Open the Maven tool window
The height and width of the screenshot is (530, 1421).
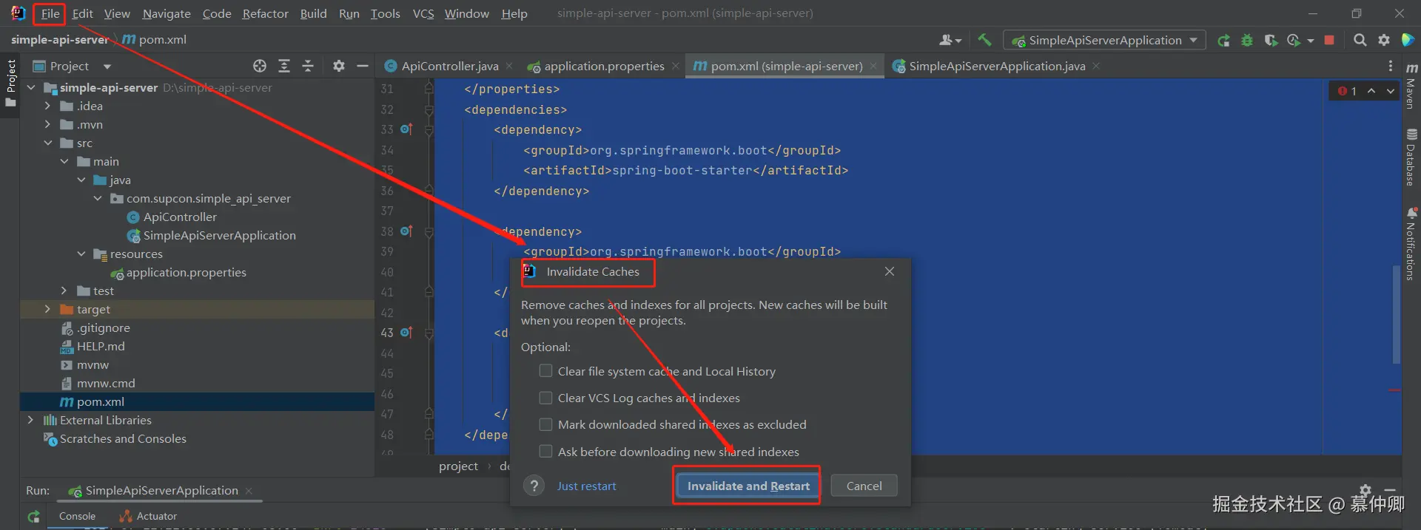click(1411, 85)
